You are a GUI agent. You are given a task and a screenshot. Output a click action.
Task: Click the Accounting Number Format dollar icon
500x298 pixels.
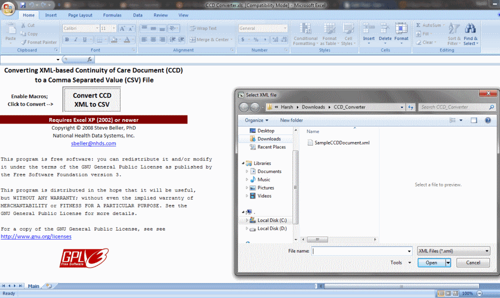(x=243, y=39)
